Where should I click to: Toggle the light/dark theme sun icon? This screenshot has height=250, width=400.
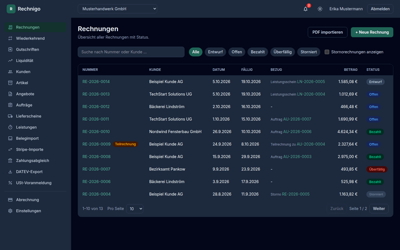coord(320,9)
